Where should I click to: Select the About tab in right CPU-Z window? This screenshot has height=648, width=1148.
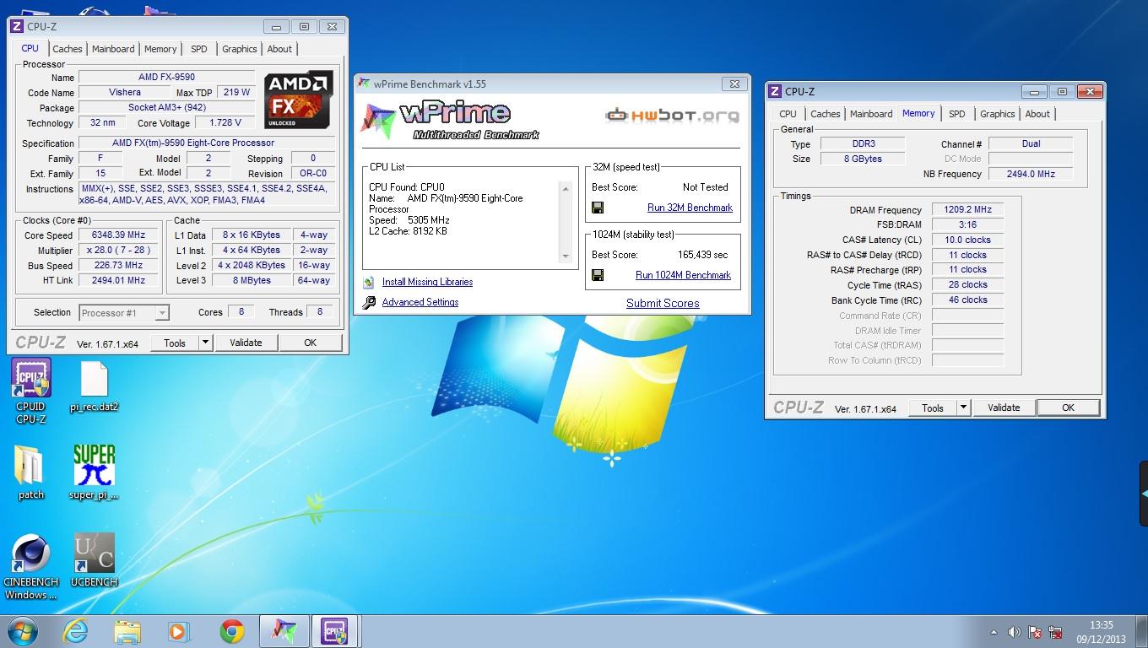(1037, 114)
